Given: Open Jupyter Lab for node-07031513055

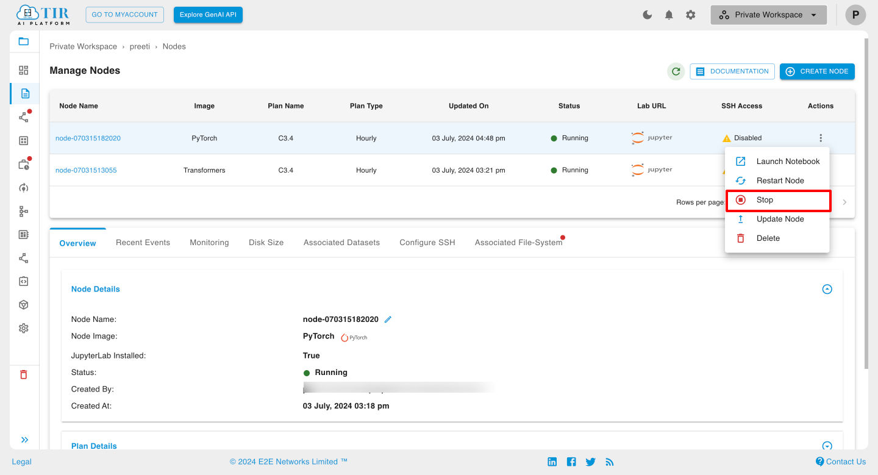Looking at the screenshot, I should [x=652, y=170].
